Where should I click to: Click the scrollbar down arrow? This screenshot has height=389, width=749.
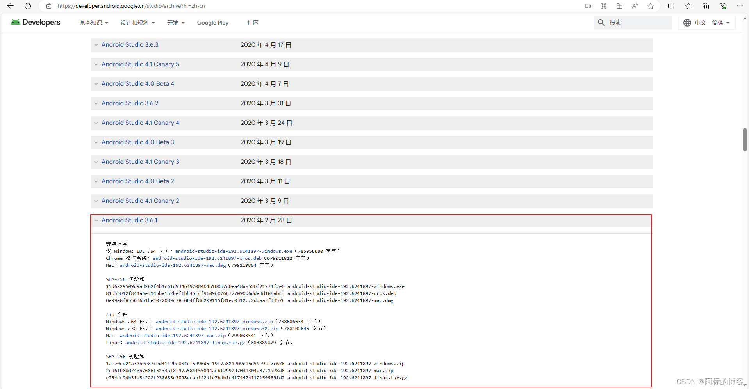[745, 385]
